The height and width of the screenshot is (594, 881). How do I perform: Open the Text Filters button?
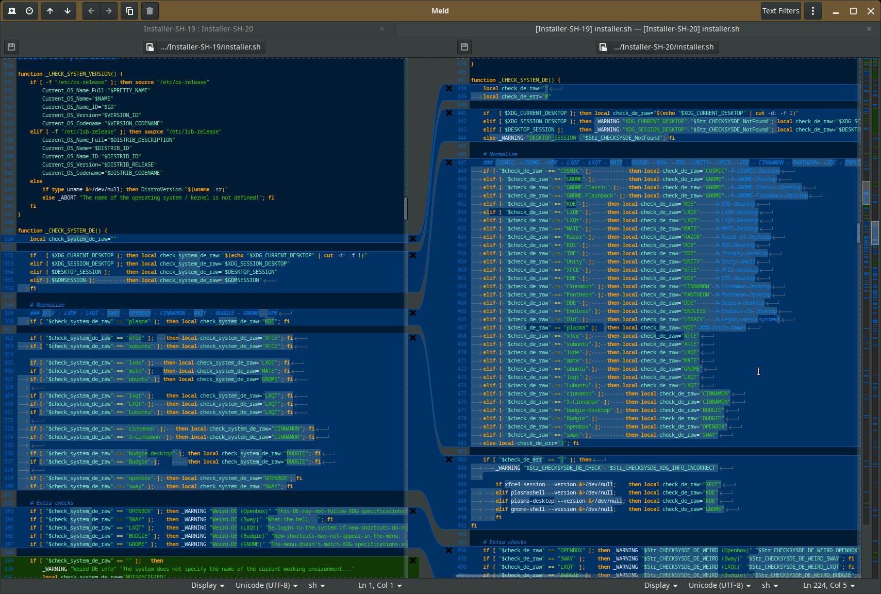[780, 11]
